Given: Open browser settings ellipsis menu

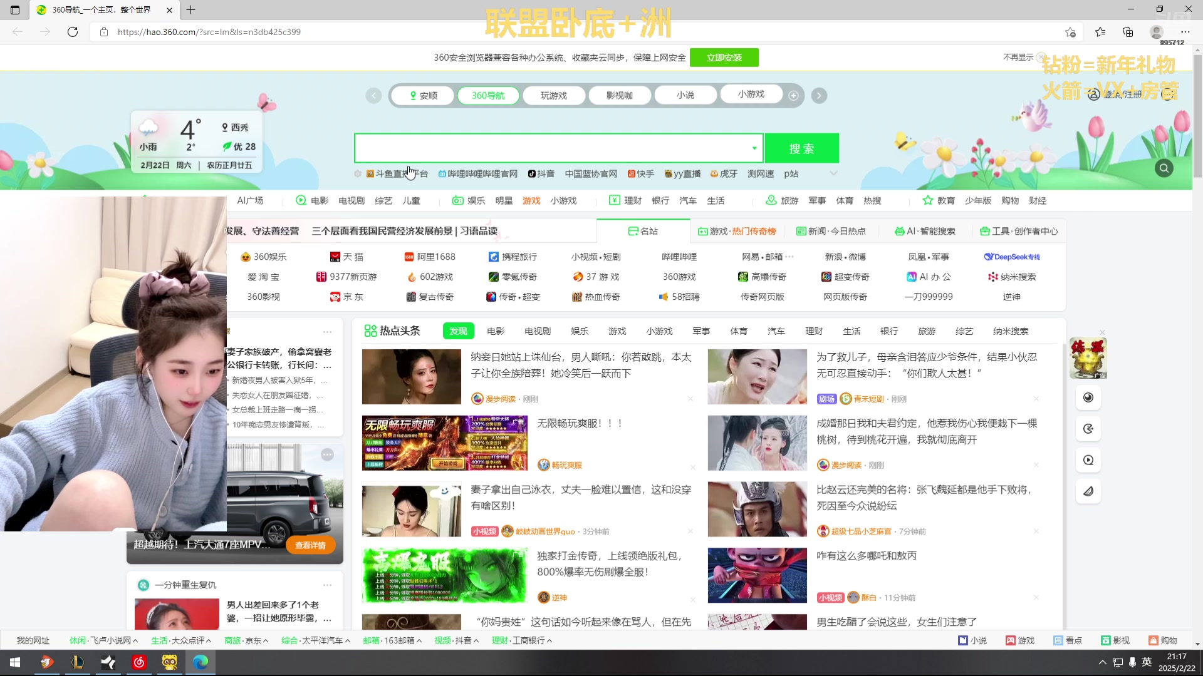Looking at the screenshot, I should pos(1185,32).
